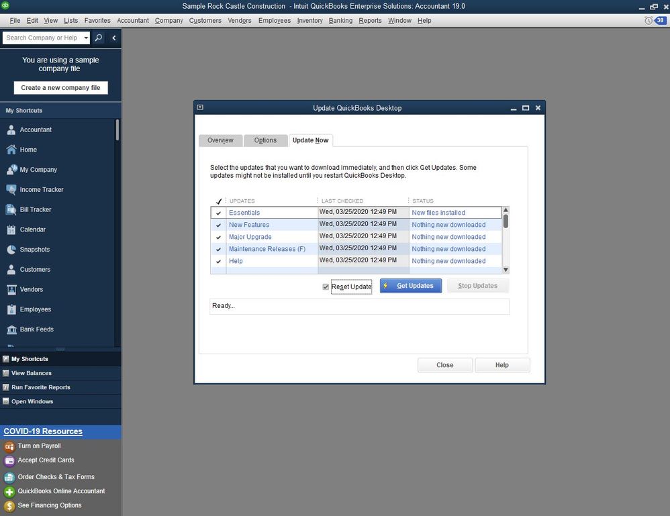Open the Banking menu
Viewport: 670px width, 516px height.
[340, 21]
